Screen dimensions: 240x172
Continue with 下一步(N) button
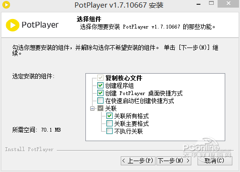click(x=174, y=161)
